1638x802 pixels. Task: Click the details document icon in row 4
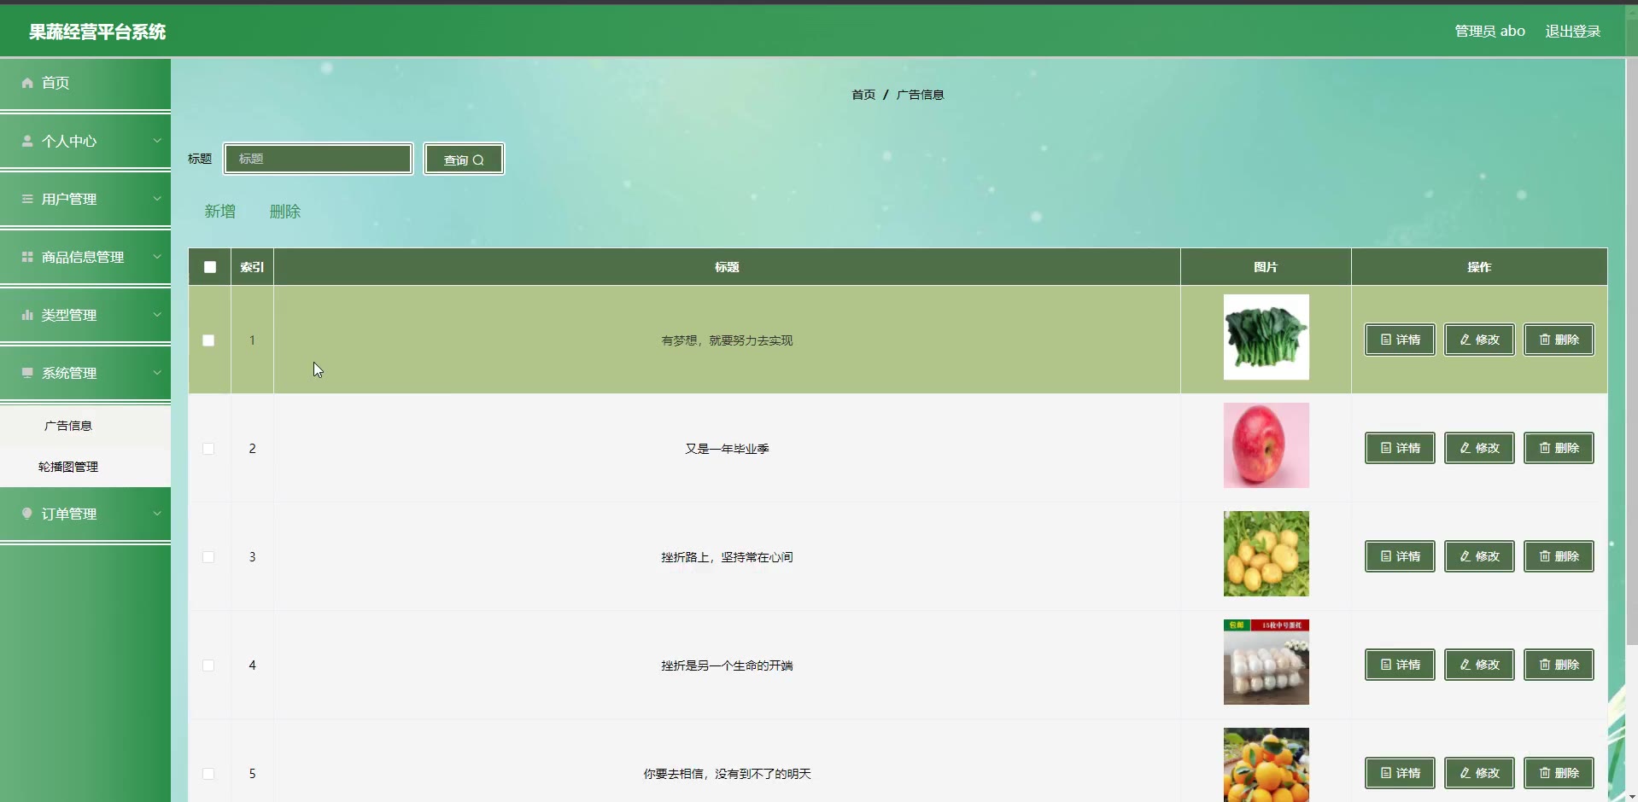[1386, 665]
